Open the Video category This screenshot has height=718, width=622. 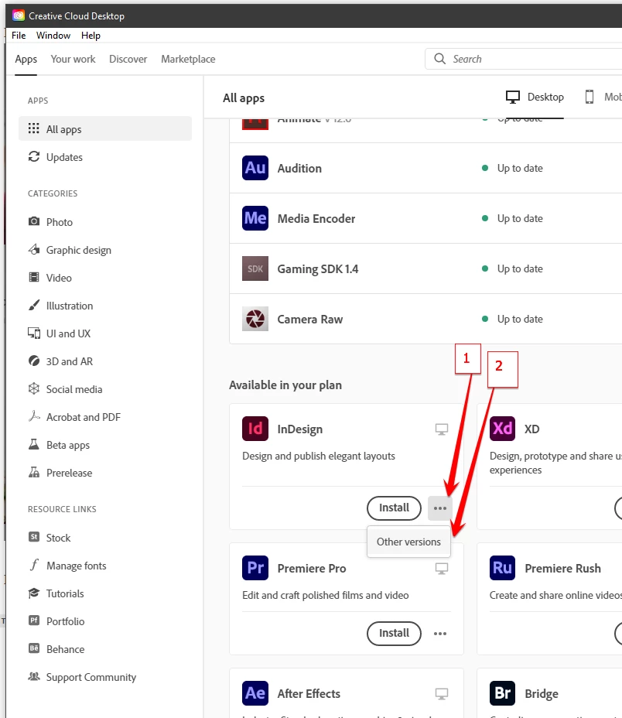coord(59,278)
